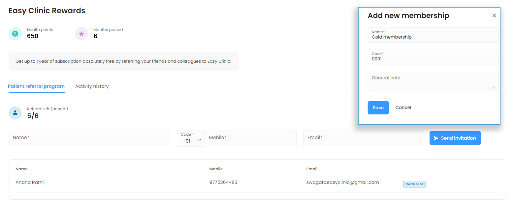The width and height of the screenshot is (514, 205).
Task: Switch to Patient referral program tab
Action: 36,86
